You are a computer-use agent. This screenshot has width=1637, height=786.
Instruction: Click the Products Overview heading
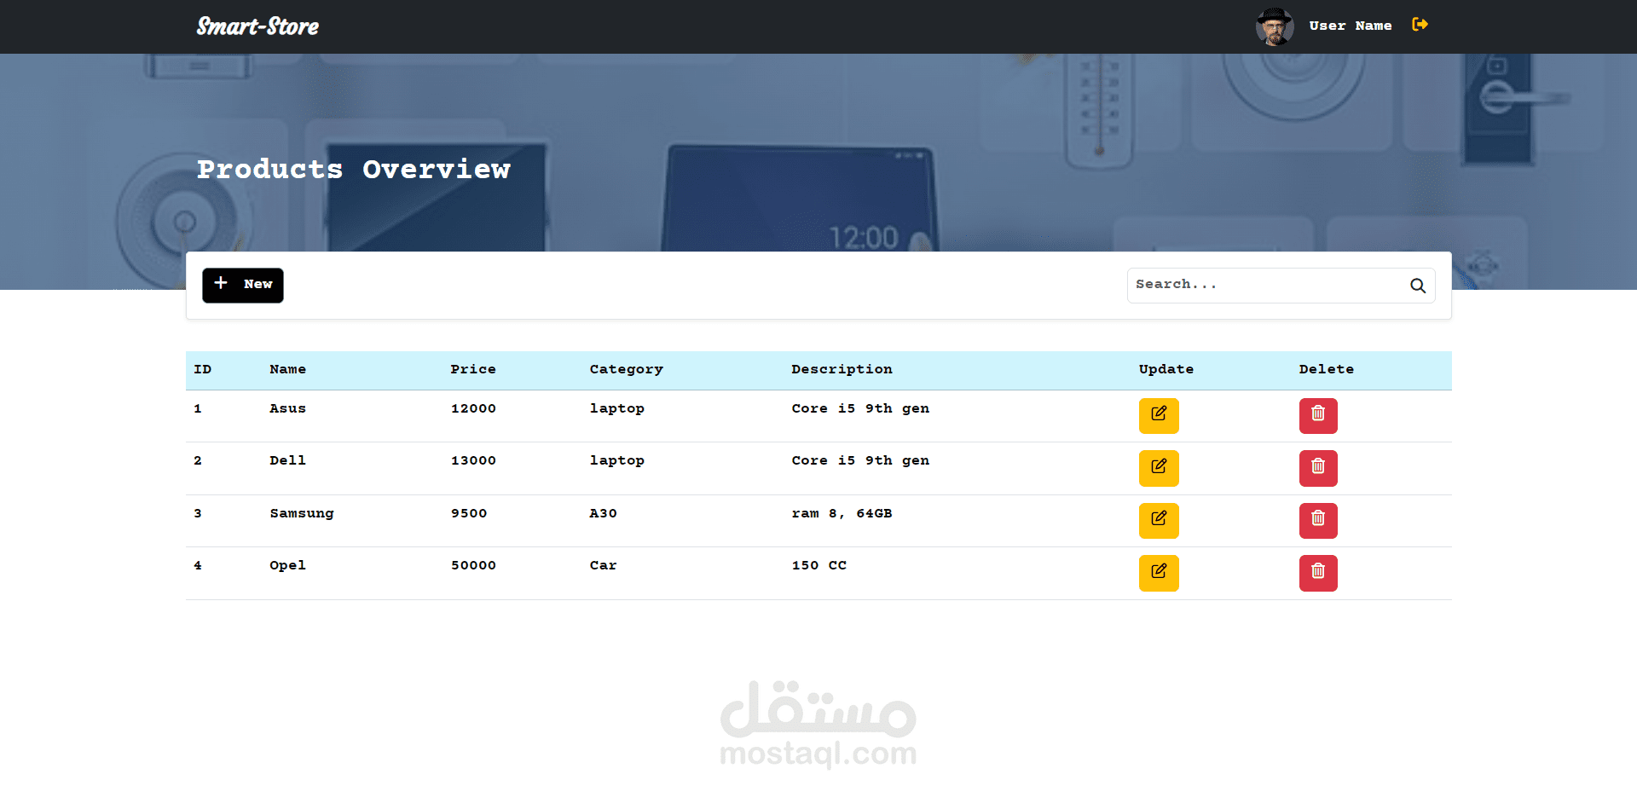pyautogui.click(x=353, y=169)
